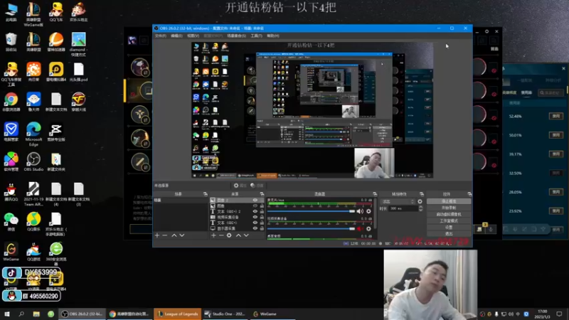Move the scene up with the arrow
Image resolution: width=569 pixels, height=320 pixels.
[174, 235]
